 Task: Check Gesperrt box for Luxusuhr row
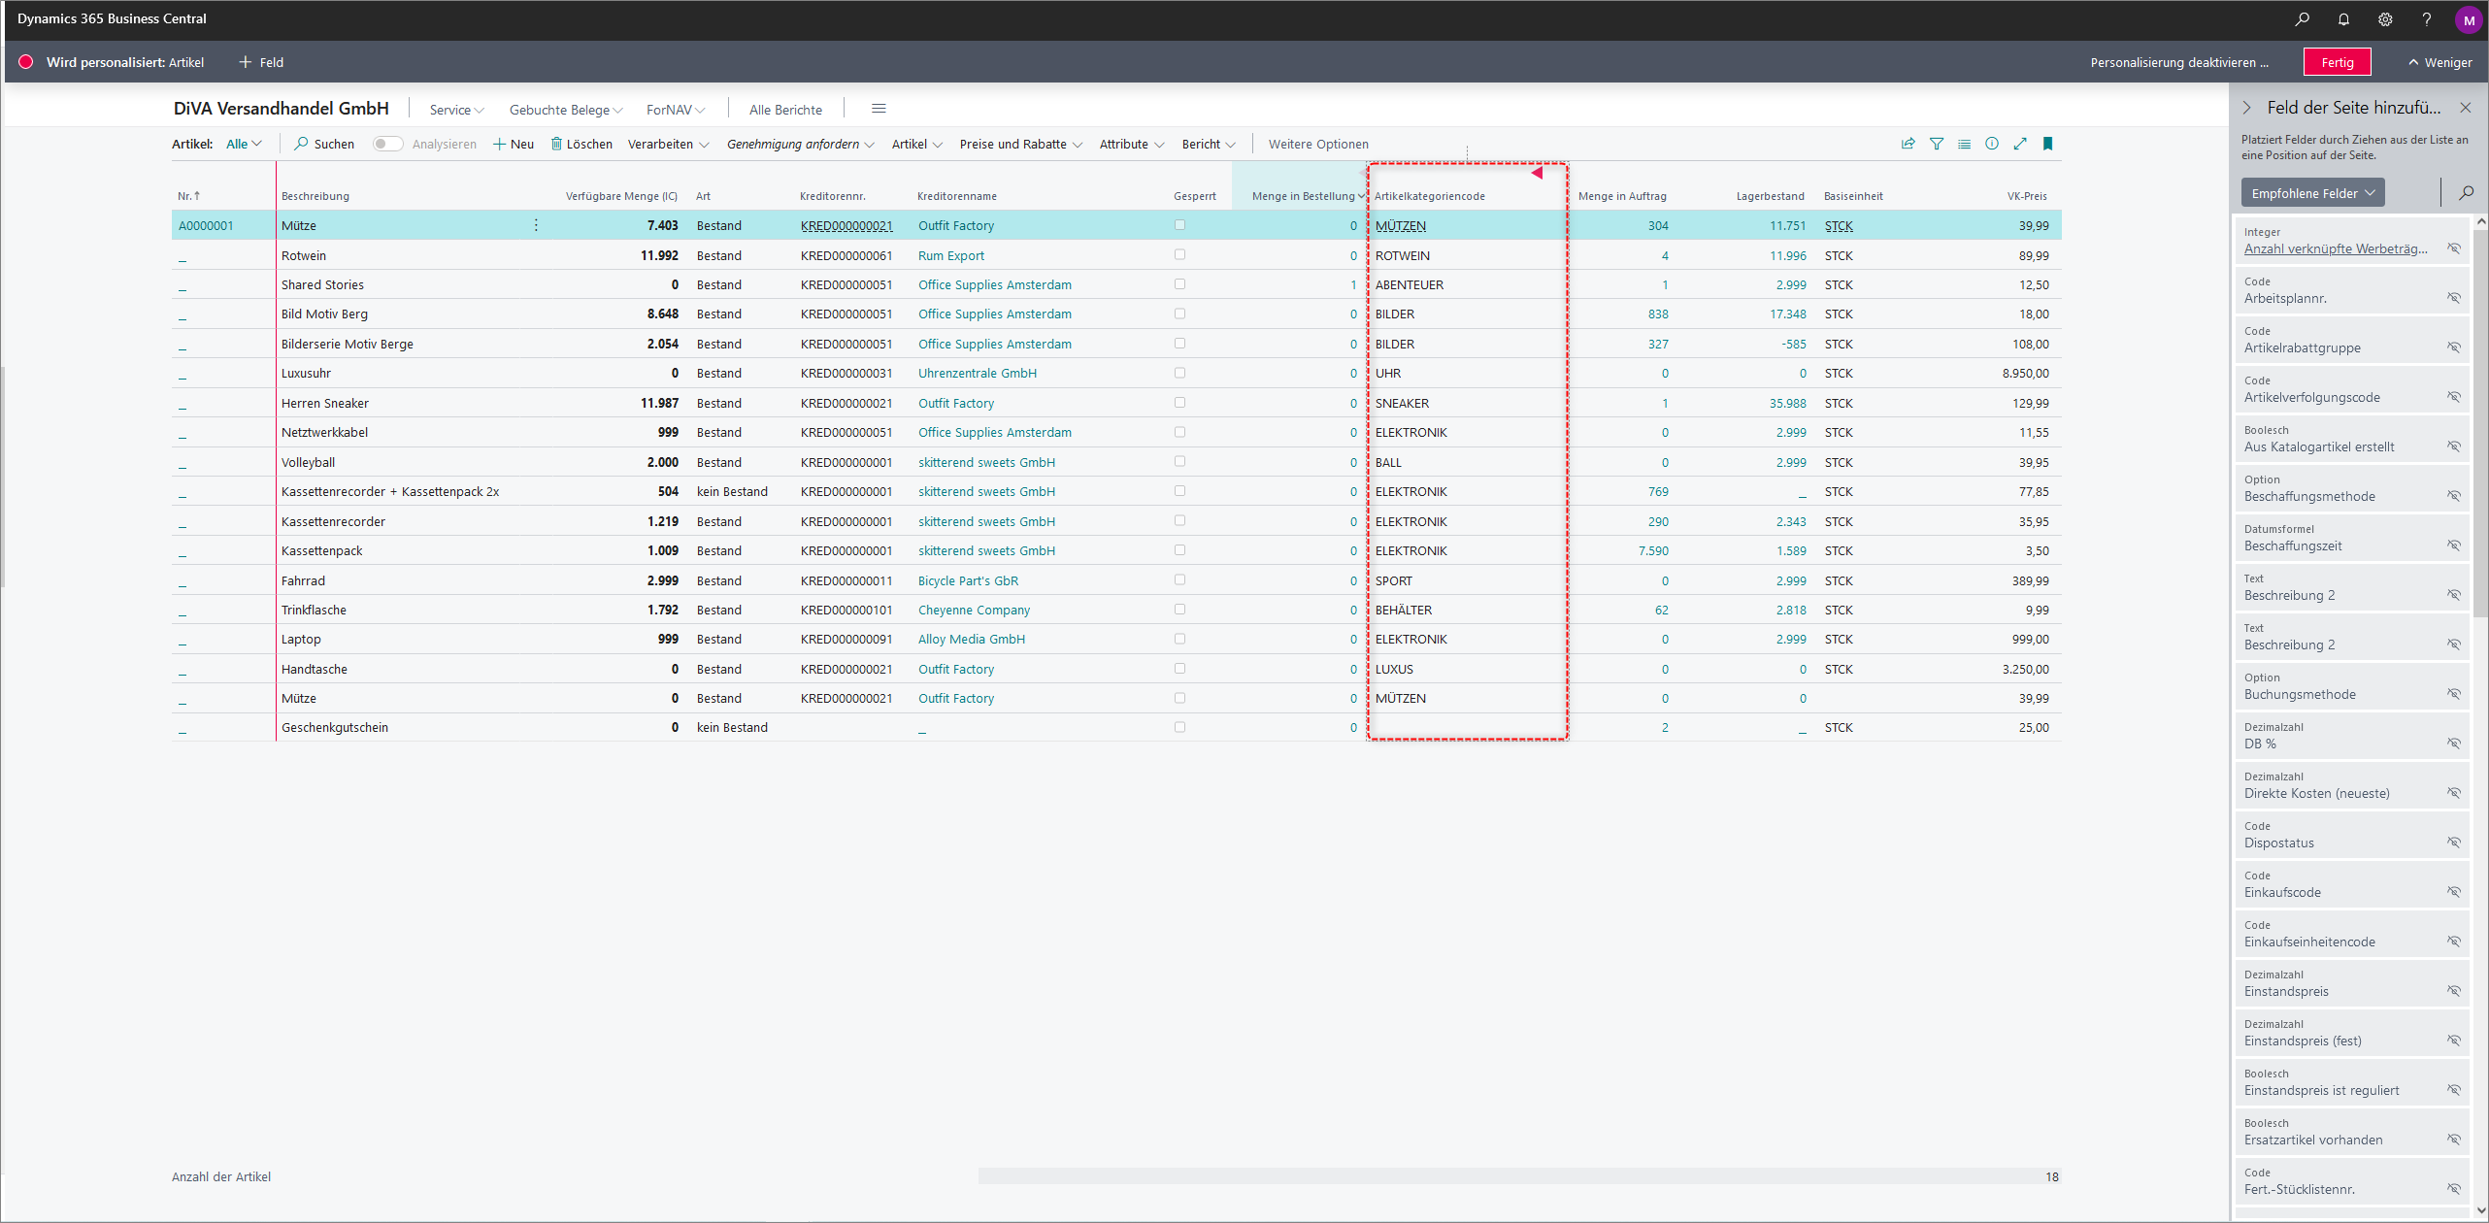(x=1179, y=373)
